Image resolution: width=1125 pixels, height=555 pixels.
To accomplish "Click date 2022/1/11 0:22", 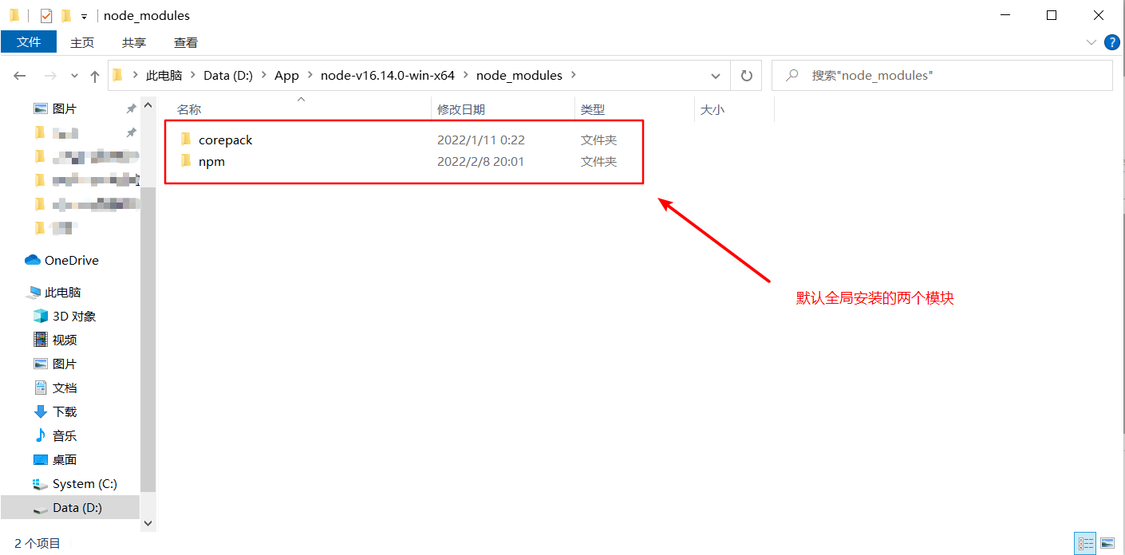I will point(480,140).
